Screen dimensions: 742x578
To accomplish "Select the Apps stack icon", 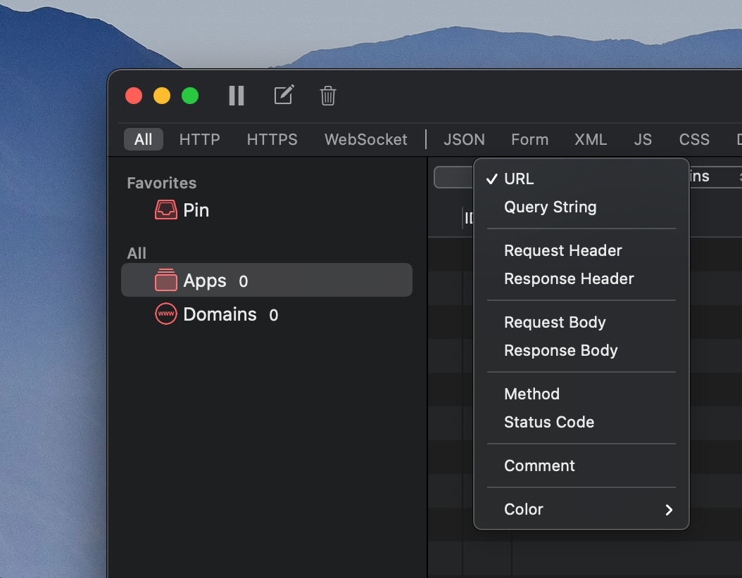I will point(166,280).
